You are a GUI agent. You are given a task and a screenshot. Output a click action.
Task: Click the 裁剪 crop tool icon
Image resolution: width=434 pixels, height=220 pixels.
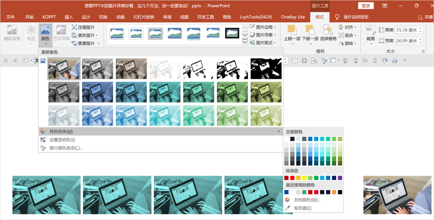[371, 30]
